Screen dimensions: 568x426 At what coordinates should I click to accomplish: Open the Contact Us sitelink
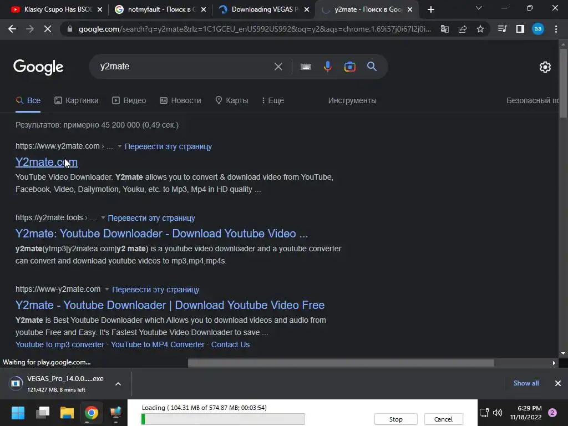point(230,344)
